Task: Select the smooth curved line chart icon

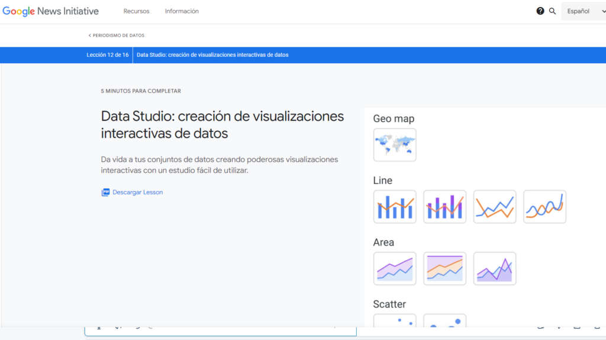Action: coord(544,207)
